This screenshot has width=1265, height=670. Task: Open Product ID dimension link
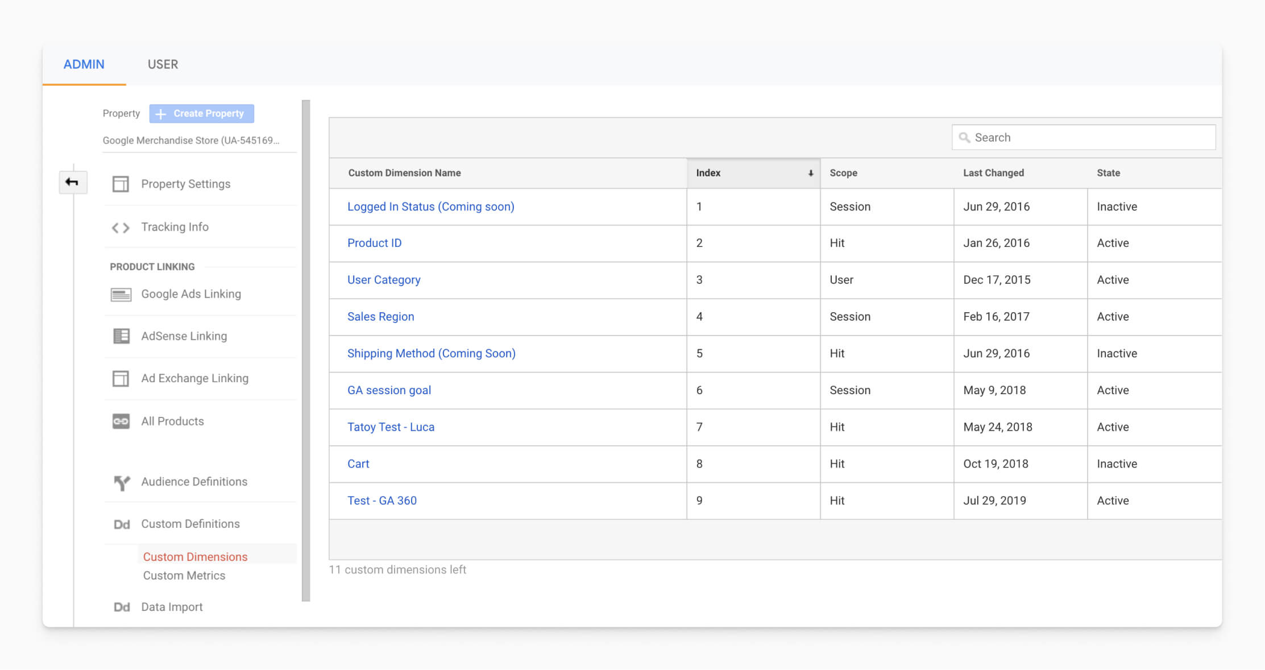[374, 243]
